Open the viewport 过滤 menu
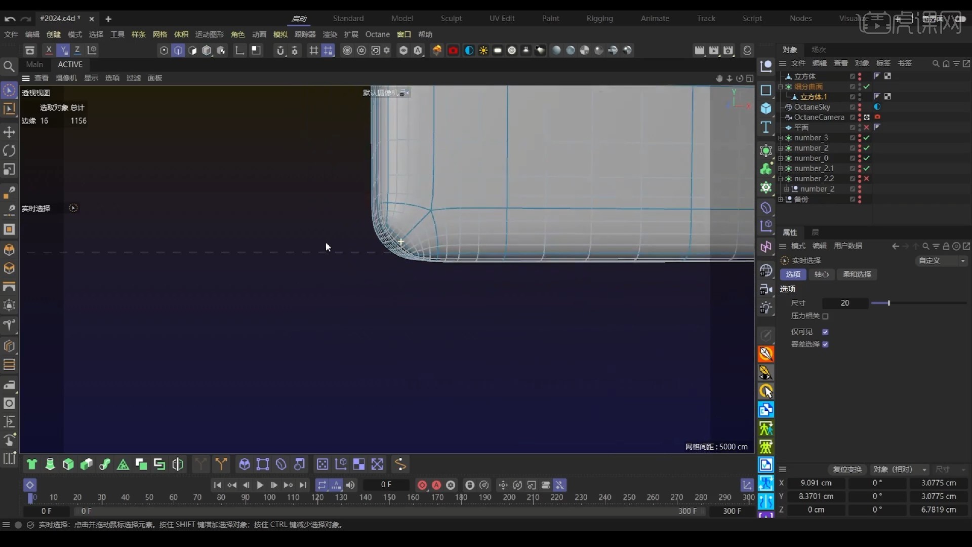Viewport: 972px width, 547px height. [133, 78]
